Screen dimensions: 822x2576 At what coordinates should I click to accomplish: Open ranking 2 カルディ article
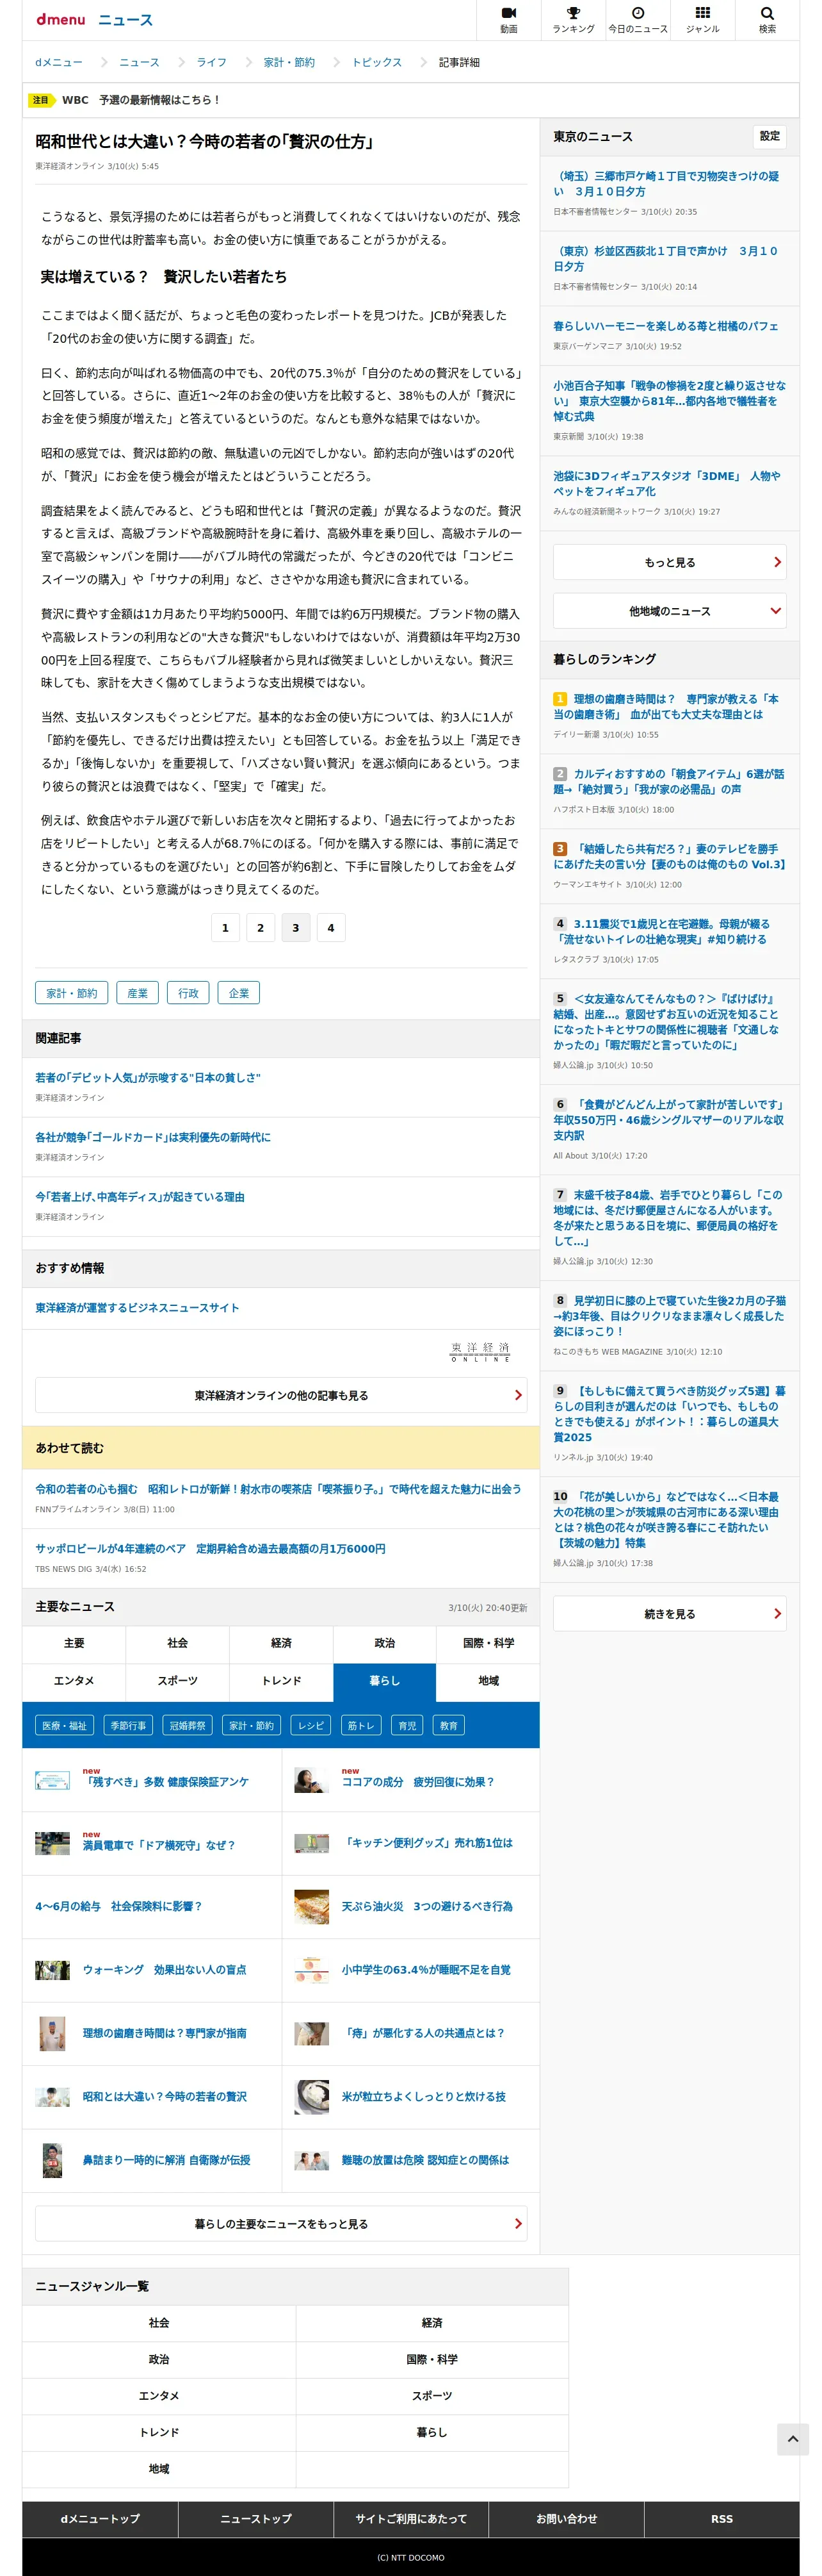pyautogui.click(x=669, y=781)
